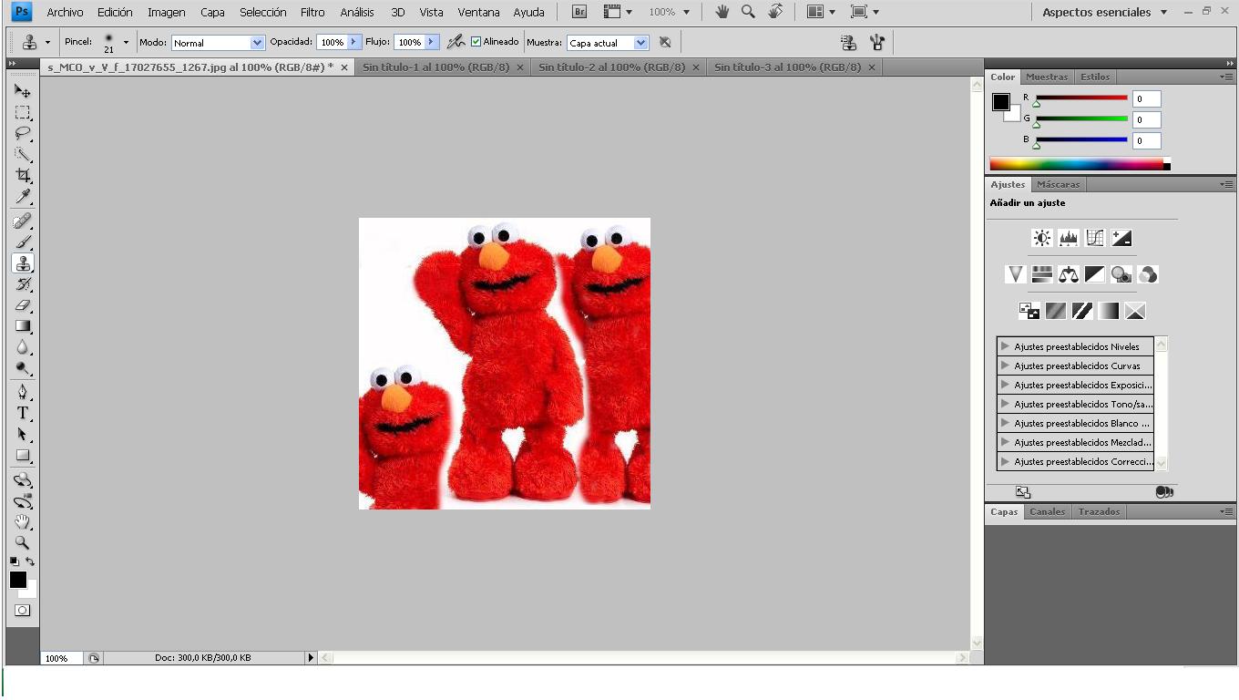Open the Flujo slider arrow

coord(432,42)
